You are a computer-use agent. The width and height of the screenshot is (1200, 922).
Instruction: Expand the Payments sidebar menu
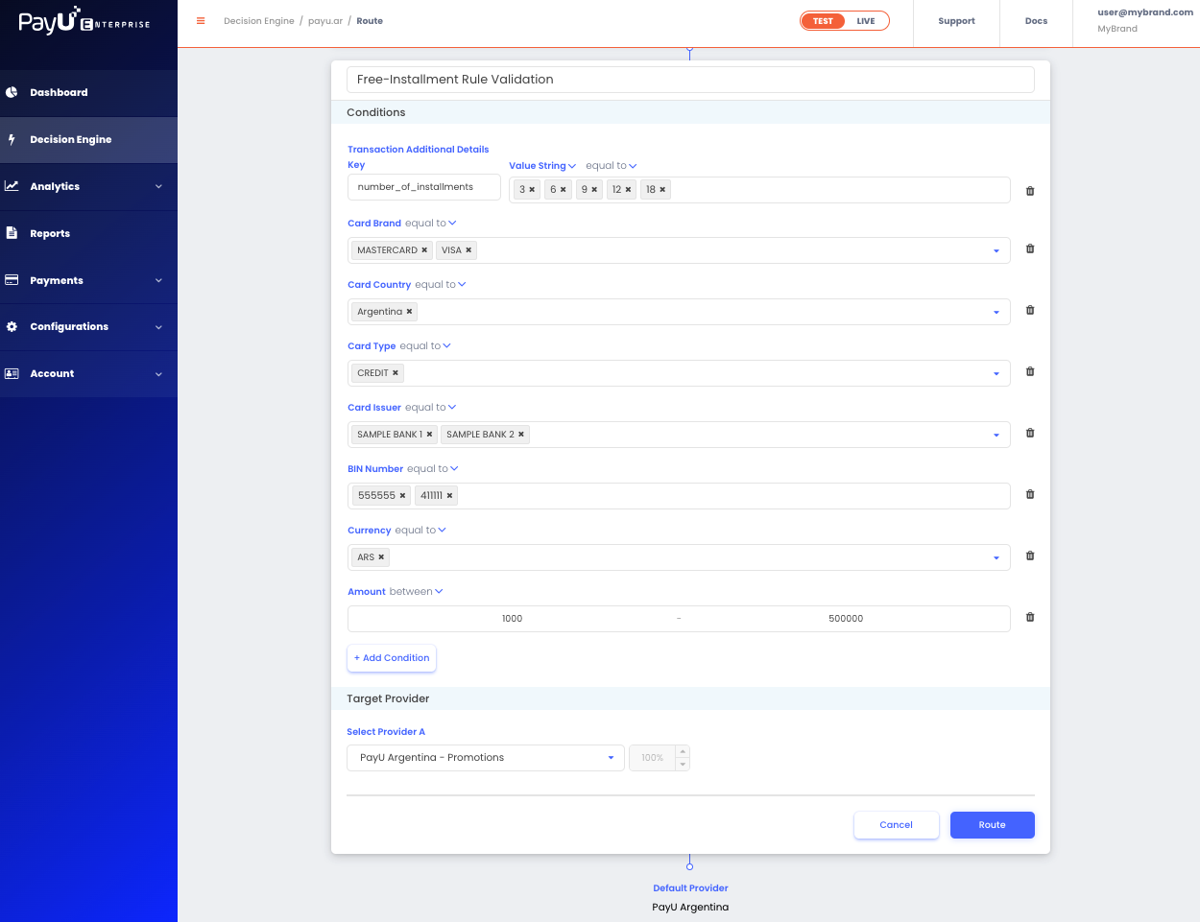point(158,280)
